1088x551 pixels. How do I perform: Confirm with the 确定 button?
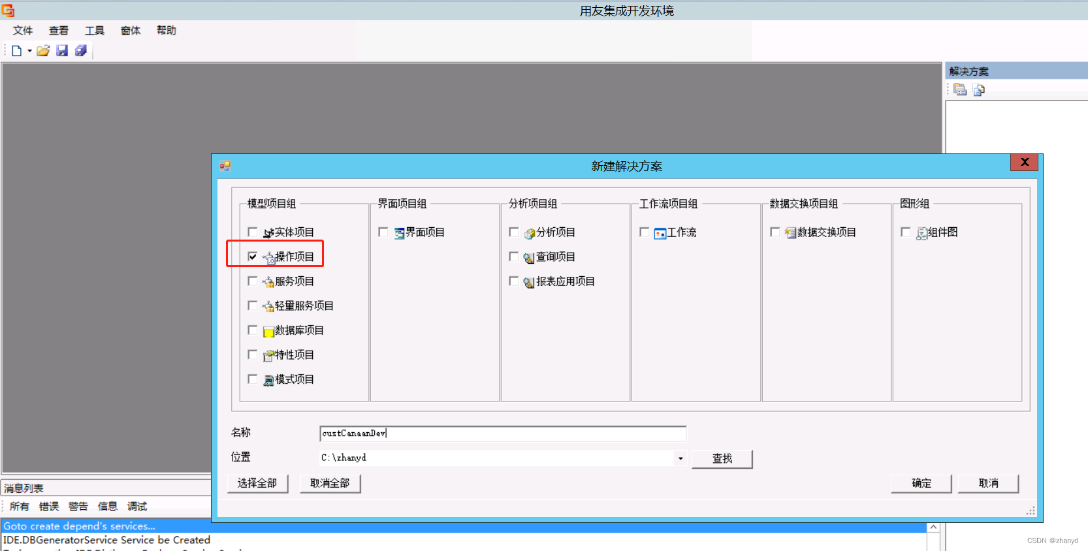point(921,483)
